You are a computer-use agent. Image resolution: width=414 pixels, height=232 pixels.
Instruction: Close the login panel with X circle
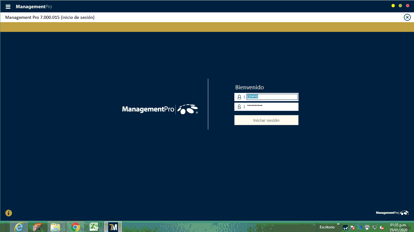point(407,17)
